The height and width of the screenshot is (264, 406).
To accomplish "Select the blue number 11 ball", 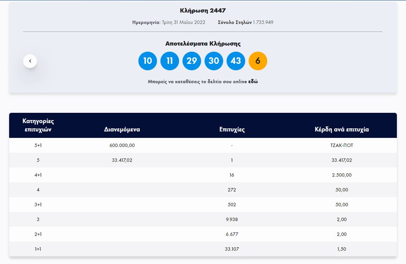I will [170, 61].
